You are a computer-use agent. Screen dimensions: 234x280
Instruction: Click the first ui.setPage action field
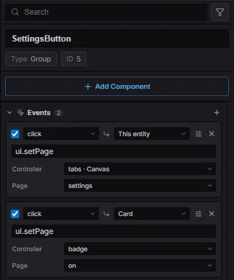click(114, 152)
